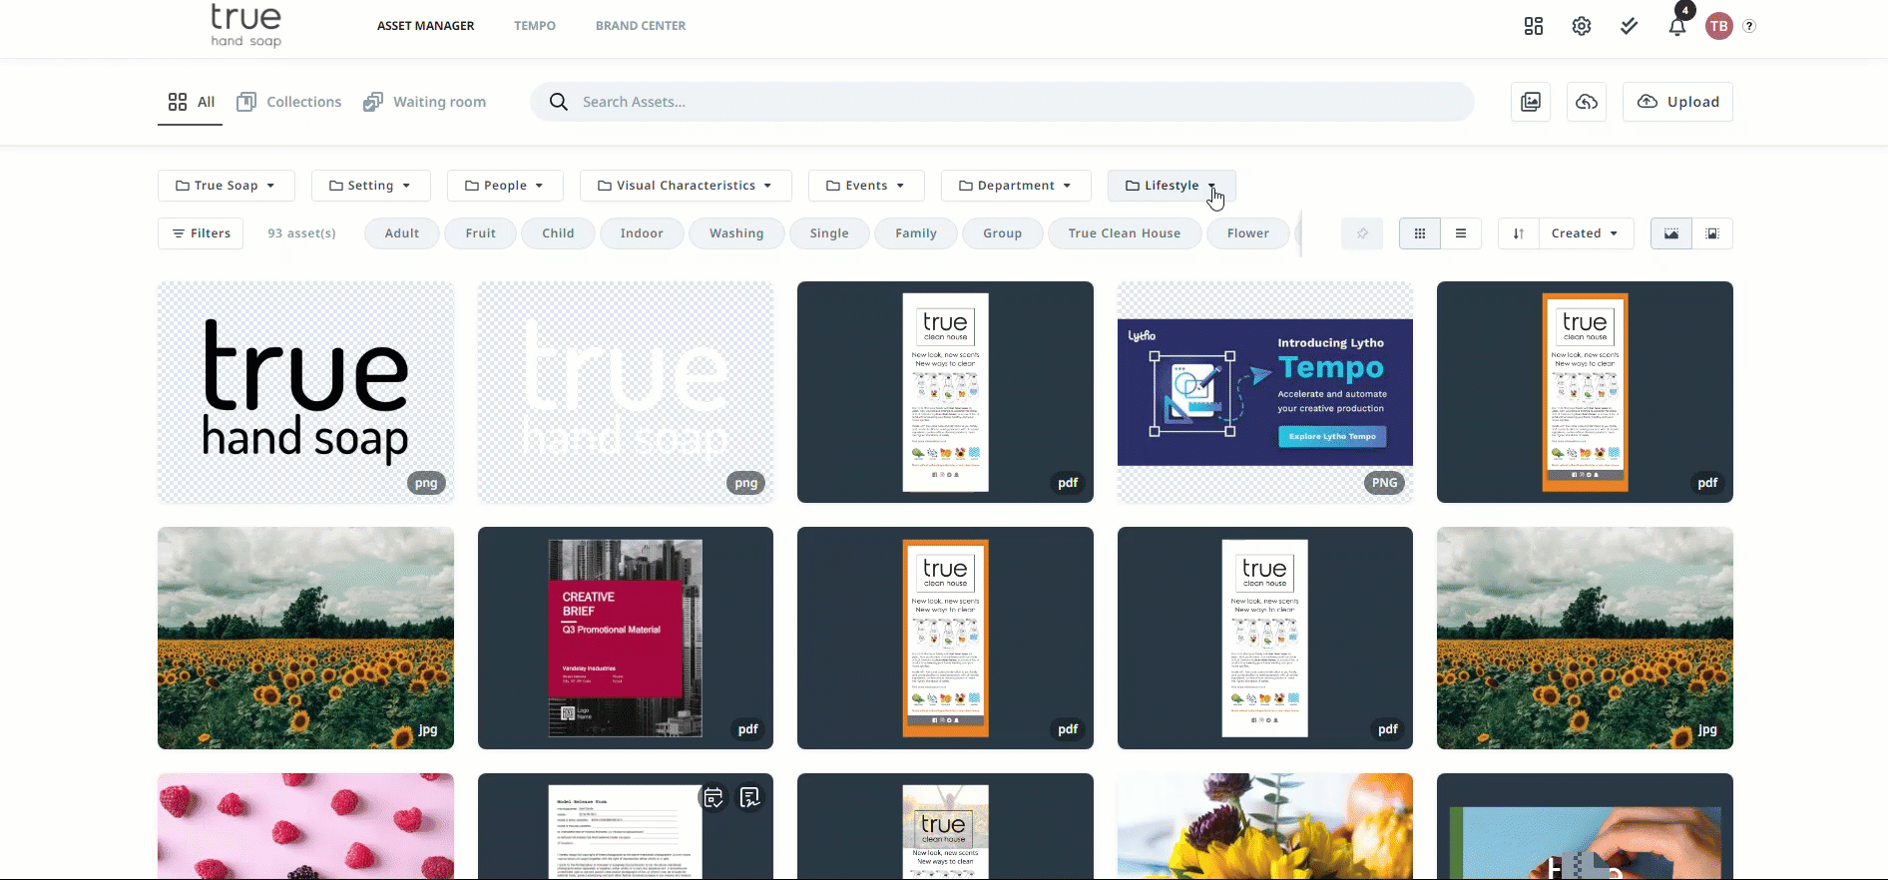The width and height of the screenshot is (1888, 880).
Task: Focus the Search Assets input field
Action: point(1002,102)
